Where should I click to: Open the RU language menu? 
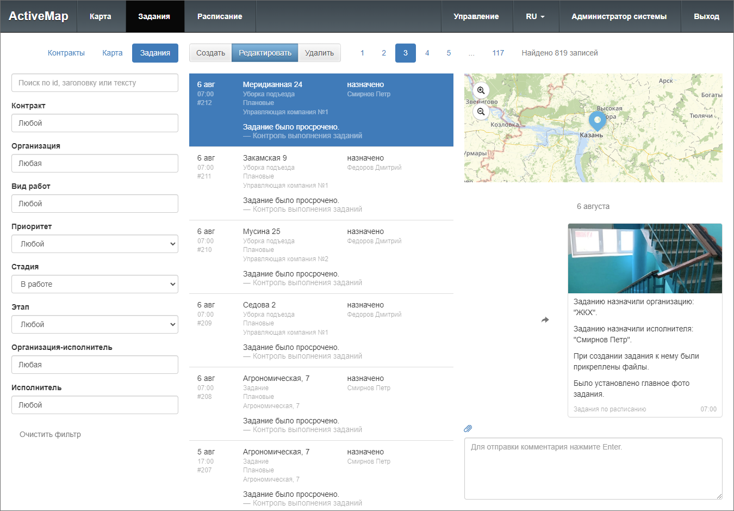[x=535, y=16]
